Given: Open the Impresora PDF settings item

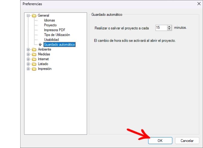Looking at the screenshot, I should point(54,30).
